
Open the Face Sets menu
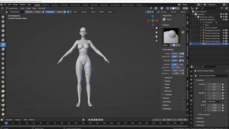tap(42, 8)
